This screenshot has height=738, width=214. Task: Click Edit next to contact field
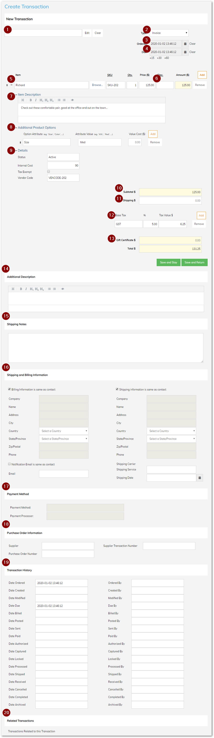coord(87,33)
